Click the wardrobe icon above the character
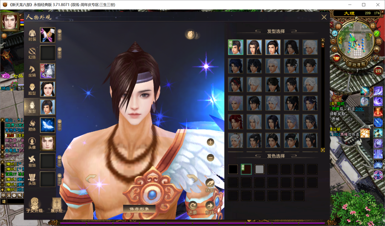Viewport: 385px width, 226px height. [x=190, y=35]
